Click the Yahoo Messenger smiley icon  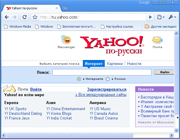click(x=66, y=40)
